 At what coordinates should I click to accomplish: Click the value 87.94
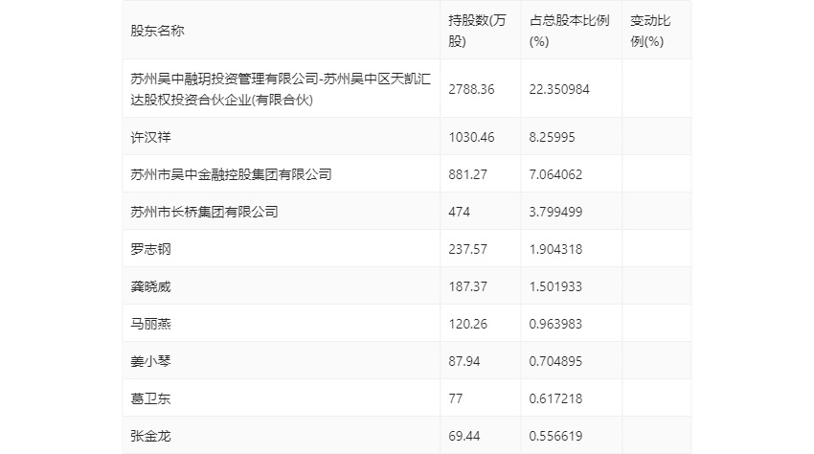click(x=464, y=361)
